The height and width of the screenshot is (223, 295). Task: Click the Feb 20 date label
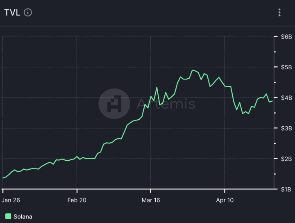(x=77, y=200)
